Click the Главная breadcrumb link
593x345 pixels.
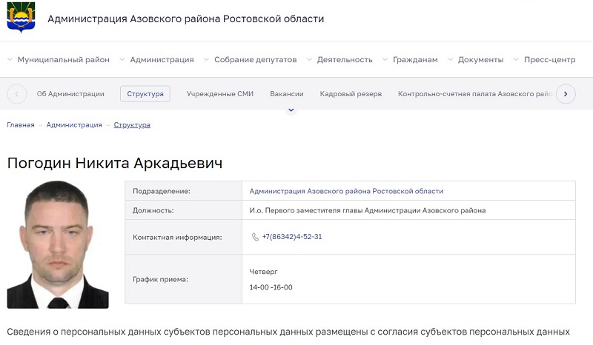point(21,125)
